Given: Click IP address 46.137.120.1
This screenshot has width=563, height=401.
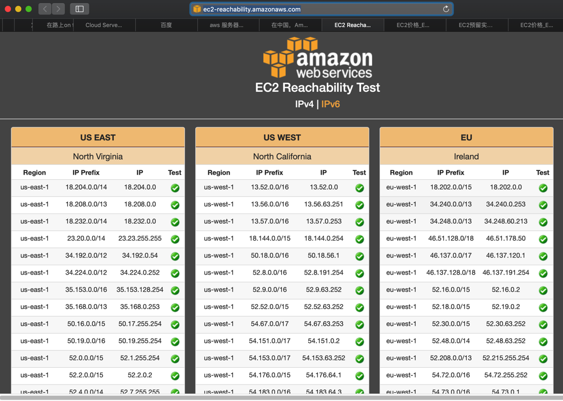Looking at the screenshot, I should [506, 255].
